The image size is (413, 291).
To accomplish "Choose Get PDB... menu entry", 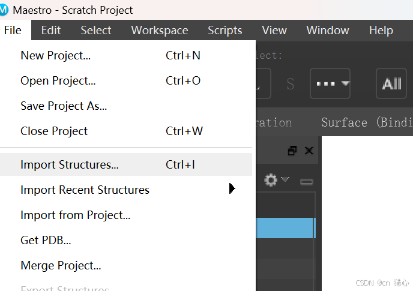I will [x=126, y=240].
